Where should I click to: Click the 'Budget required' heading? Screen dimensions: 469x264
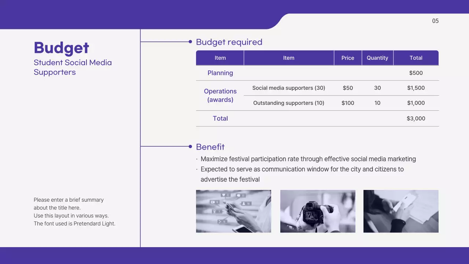pyautogui.click(x=229, y=42)
